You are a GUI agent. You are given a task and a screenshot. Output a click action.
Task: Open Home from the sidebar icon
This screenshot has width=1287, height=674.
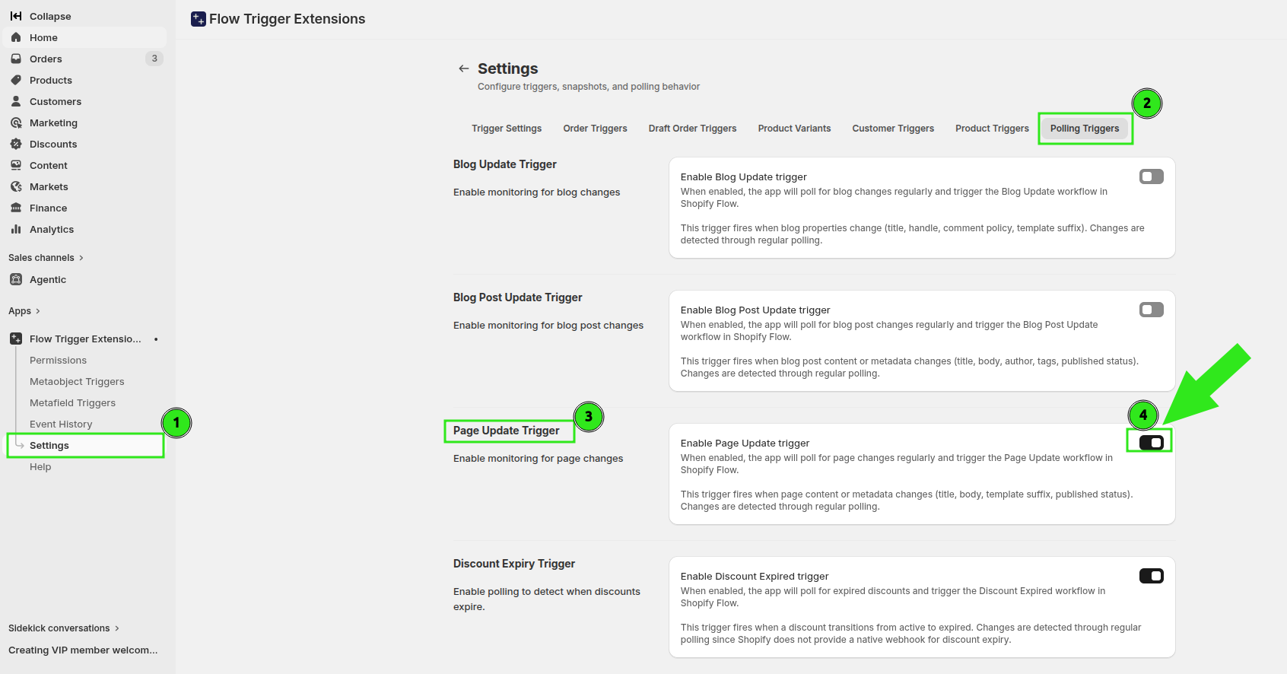click(x=16, y=37)
